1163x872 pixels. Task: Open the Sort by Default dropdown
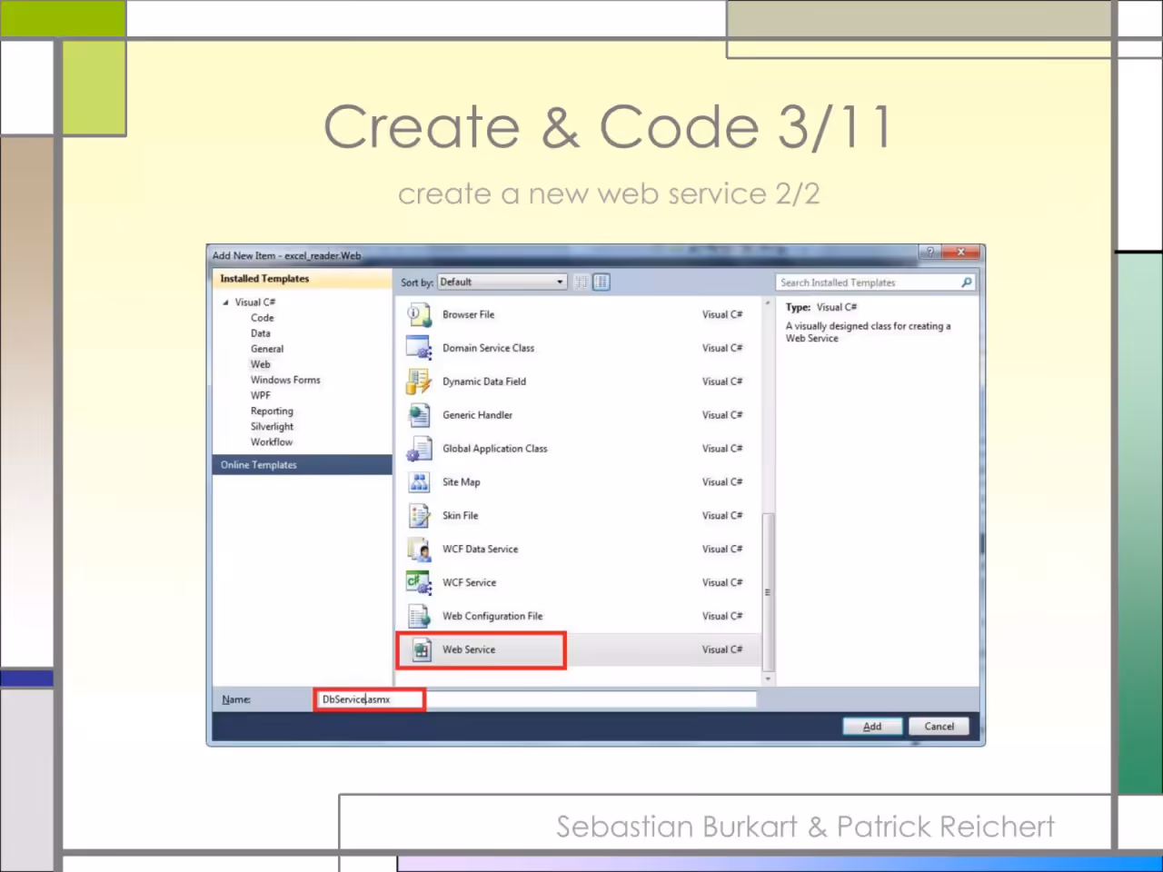click(x=502, y=282)
